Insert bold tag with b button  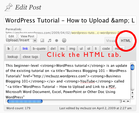click(x=9, y=49)
